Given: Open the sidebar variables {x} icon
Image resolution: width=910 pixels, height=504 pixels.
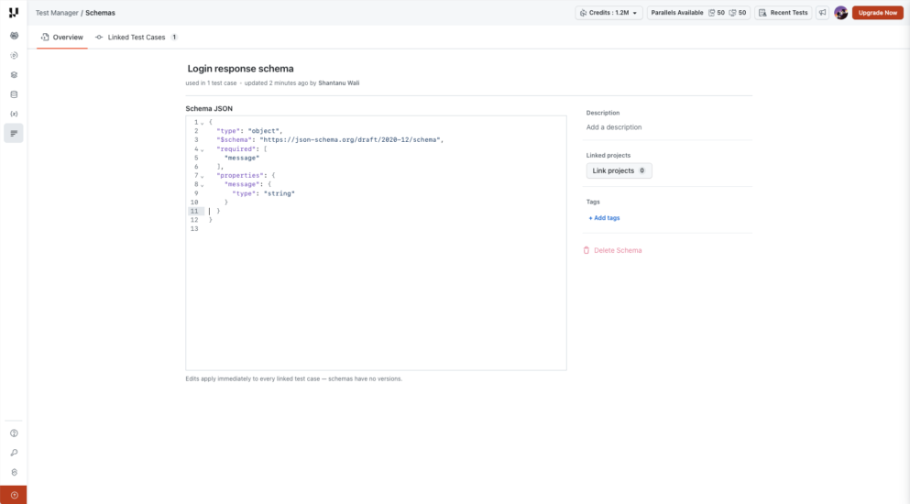Looking at the screenshot, I should [14, 114].
